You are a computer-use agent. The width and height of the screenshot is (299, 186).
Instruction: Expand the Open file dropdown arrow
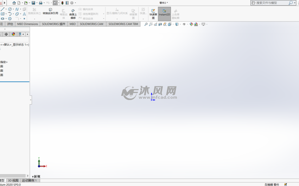(30, 3)
